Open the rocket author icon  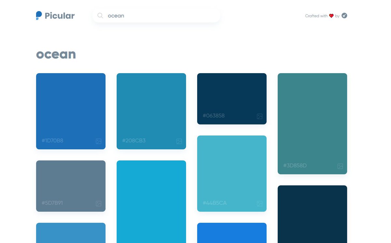(x=344, y=16)
